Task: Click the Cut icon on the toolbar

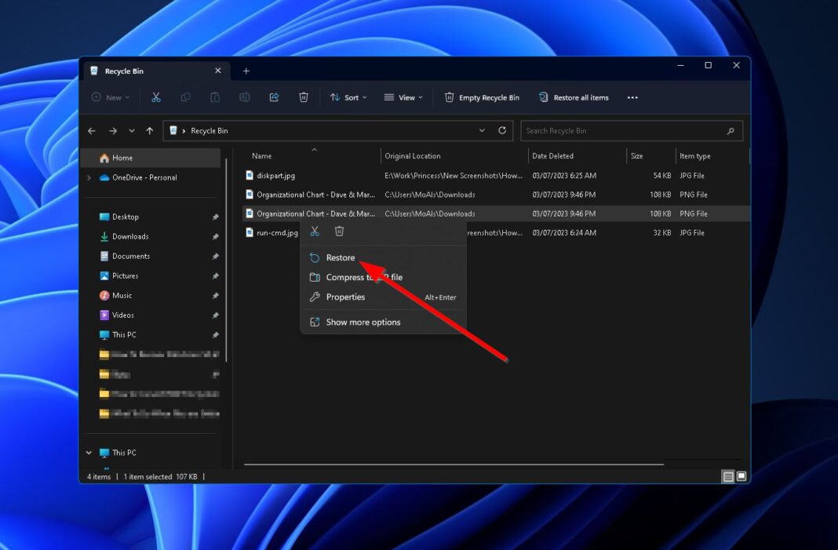Action: [155, 97]
